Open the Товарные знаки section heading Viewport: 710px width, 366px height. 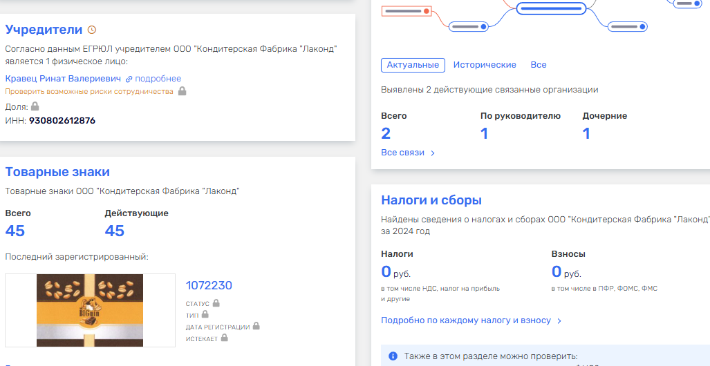click(x=57, y=172)
